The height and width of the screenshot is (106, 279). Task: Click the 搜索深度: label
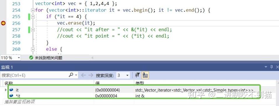pos(105,75)
